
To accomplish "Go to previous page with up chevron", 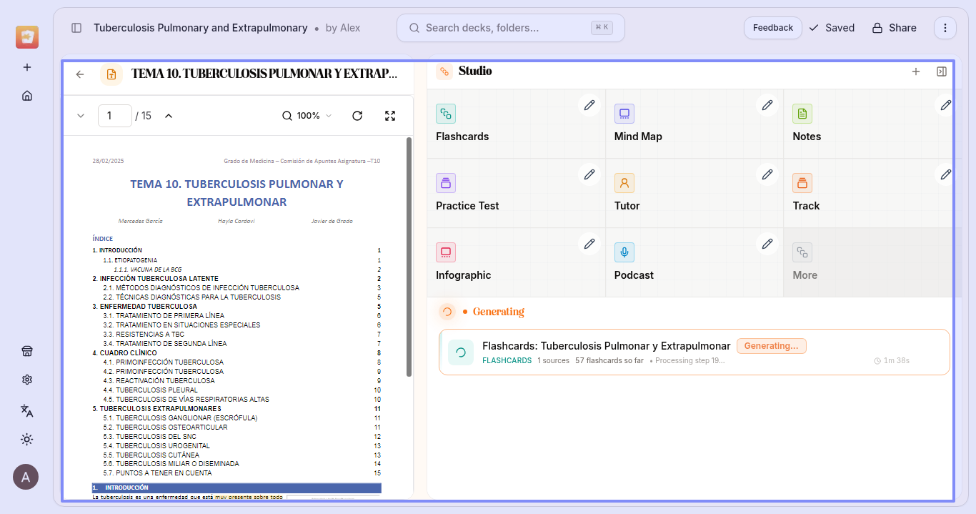I will point(169,116).
